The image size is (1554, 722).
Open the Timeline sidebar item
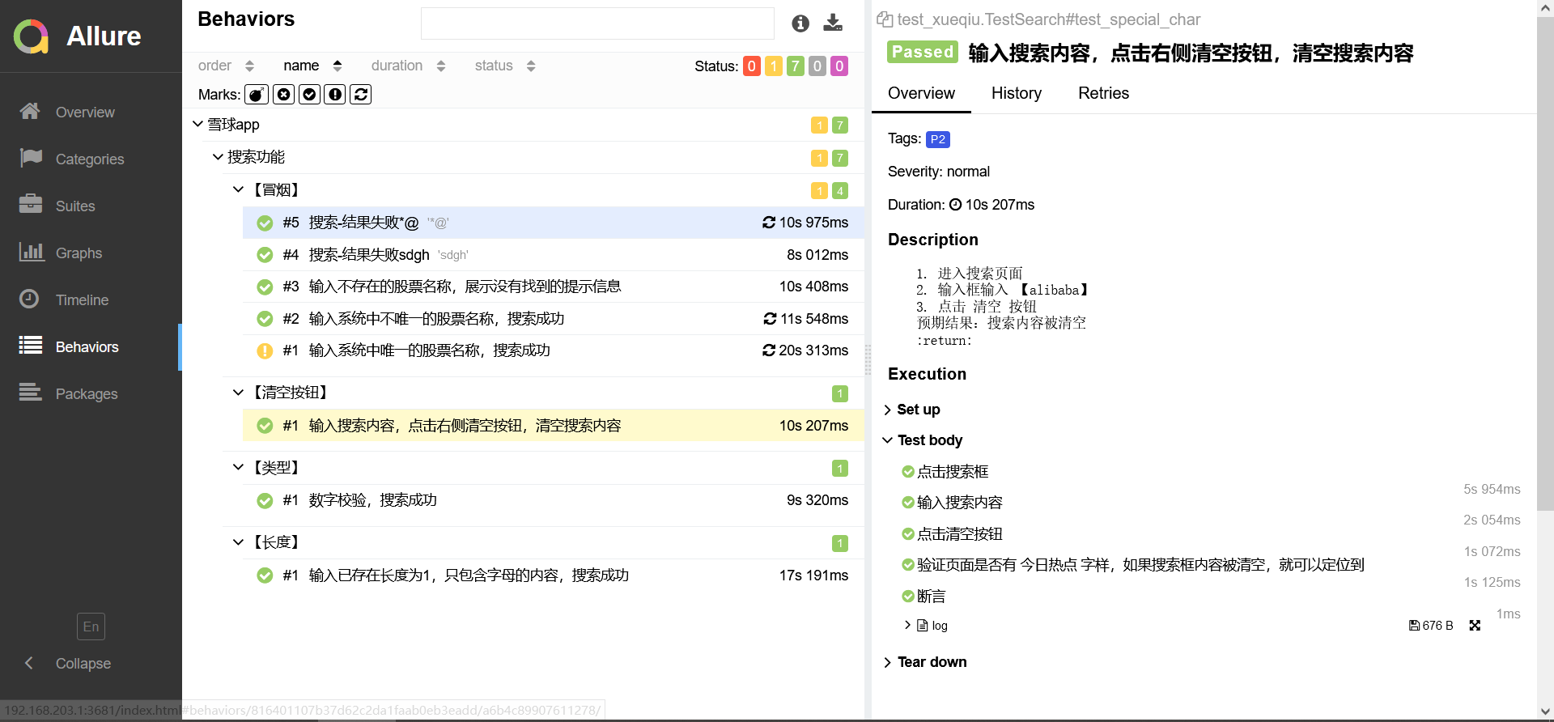click(82, 299)
